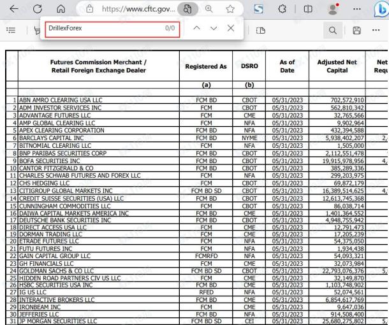Viewport: 389px width, 325px height.
Task: Jump to next search result
Action: click(214, 28)
